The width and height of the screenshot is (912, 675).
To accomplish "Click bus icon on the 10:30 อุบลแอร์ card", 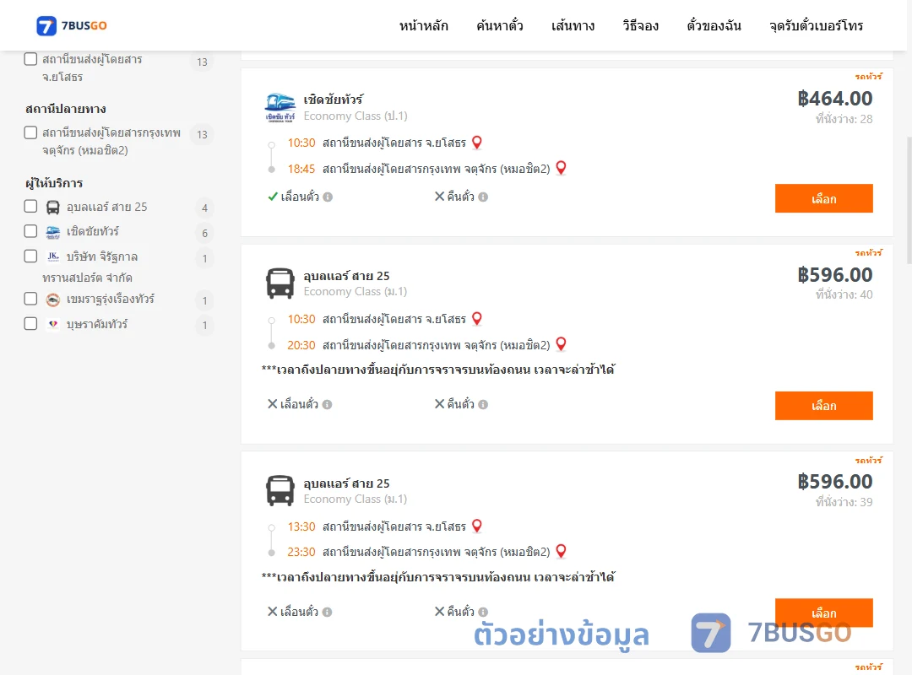I will [x=280, y=283].
